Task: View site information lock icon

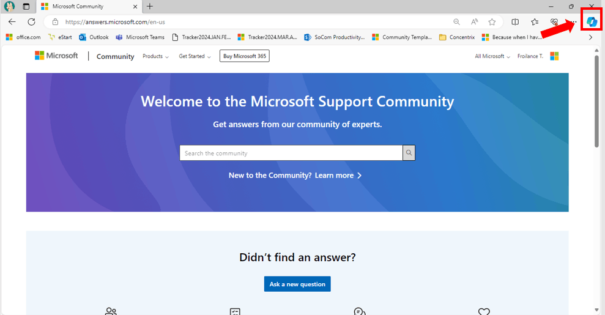Action: pos(55,22)
